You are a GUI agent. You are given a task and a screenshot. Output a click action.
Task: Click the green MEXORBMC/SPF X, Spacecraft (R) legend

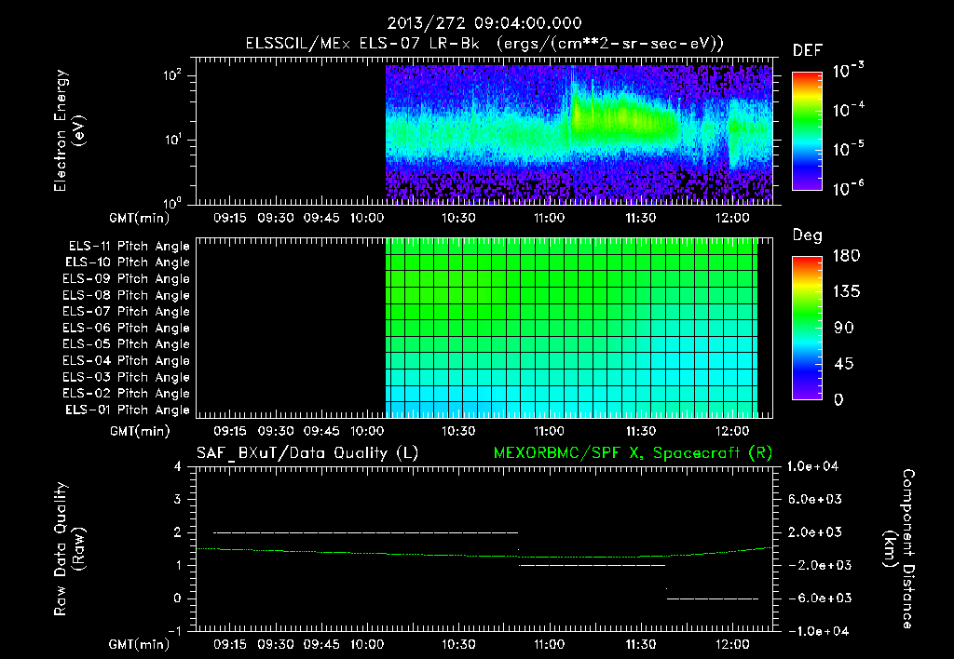point(633,453)
